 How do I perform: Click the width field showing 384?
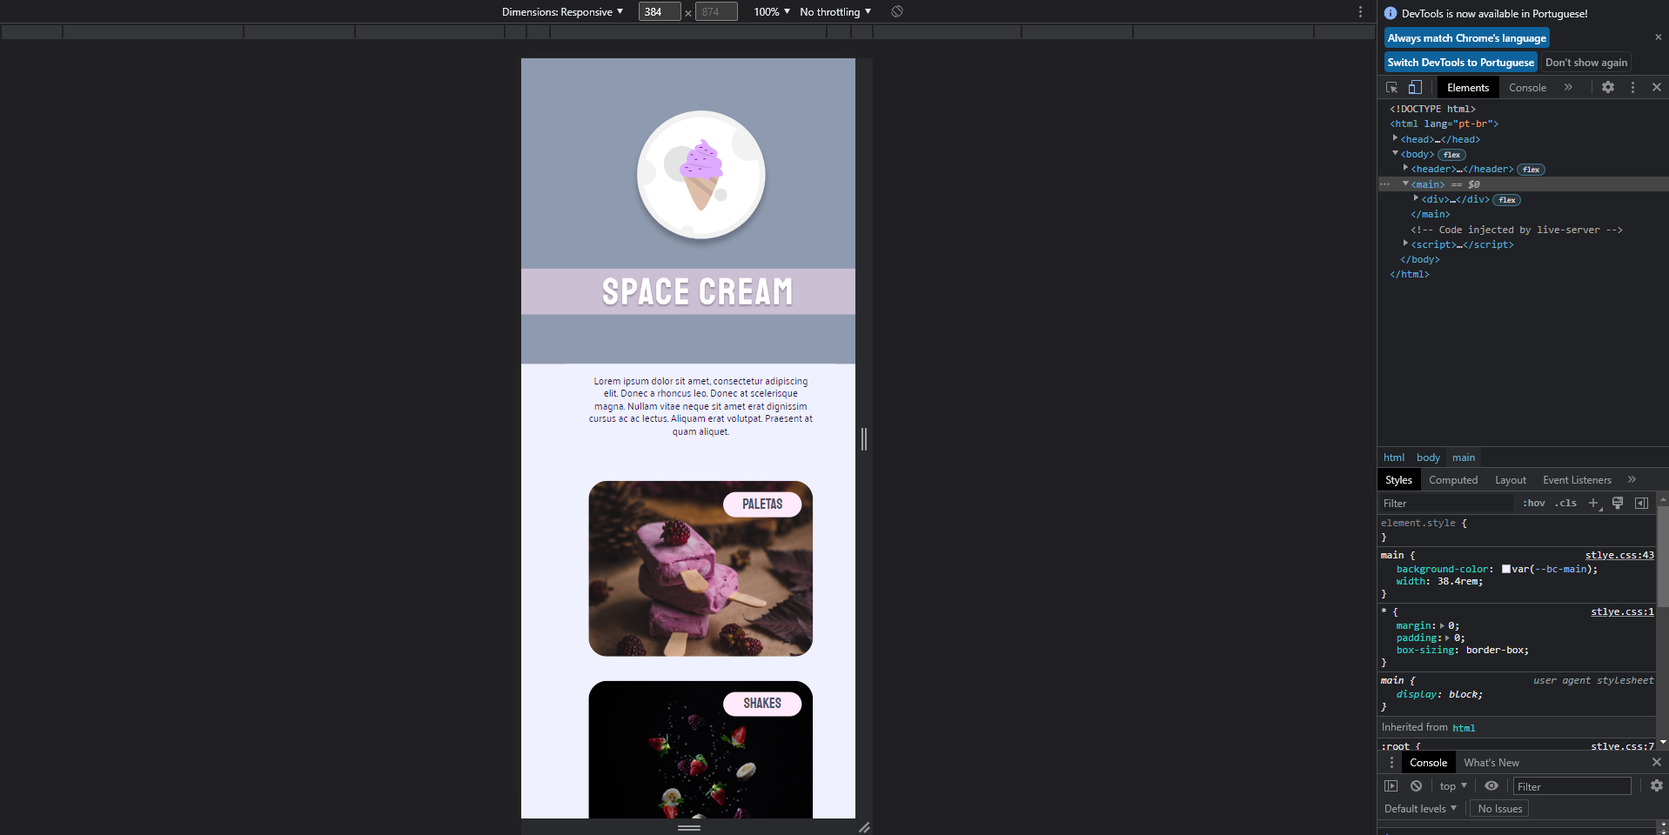click(660, 11)
